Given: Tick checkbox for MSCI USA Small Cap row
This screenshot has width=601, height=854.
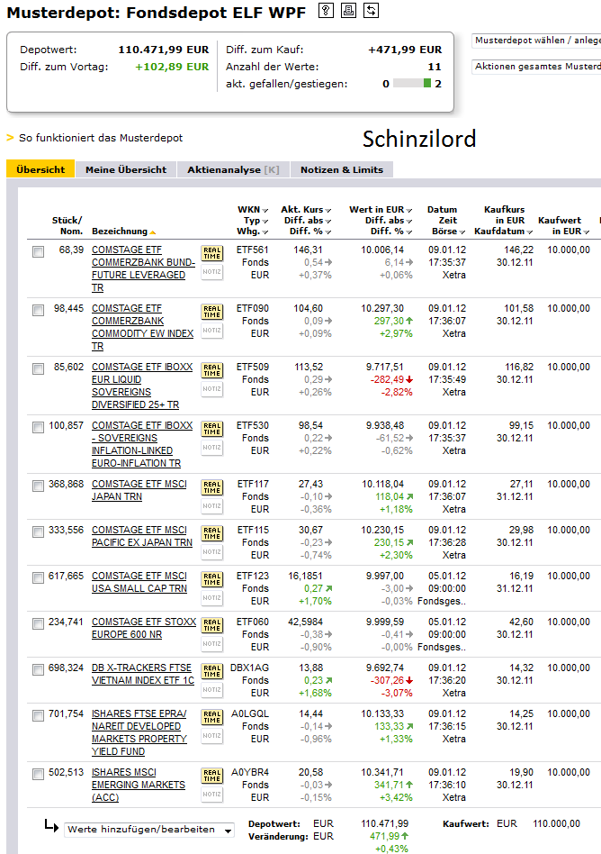Looking at the screenshot, I should 38,577.
